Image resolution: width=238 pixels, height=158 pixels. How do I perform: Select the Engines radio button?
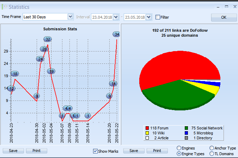pyautogui.click(x=179, y=148)
